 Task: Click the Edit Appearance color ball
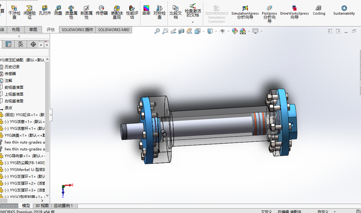click(x=235, y=31)
